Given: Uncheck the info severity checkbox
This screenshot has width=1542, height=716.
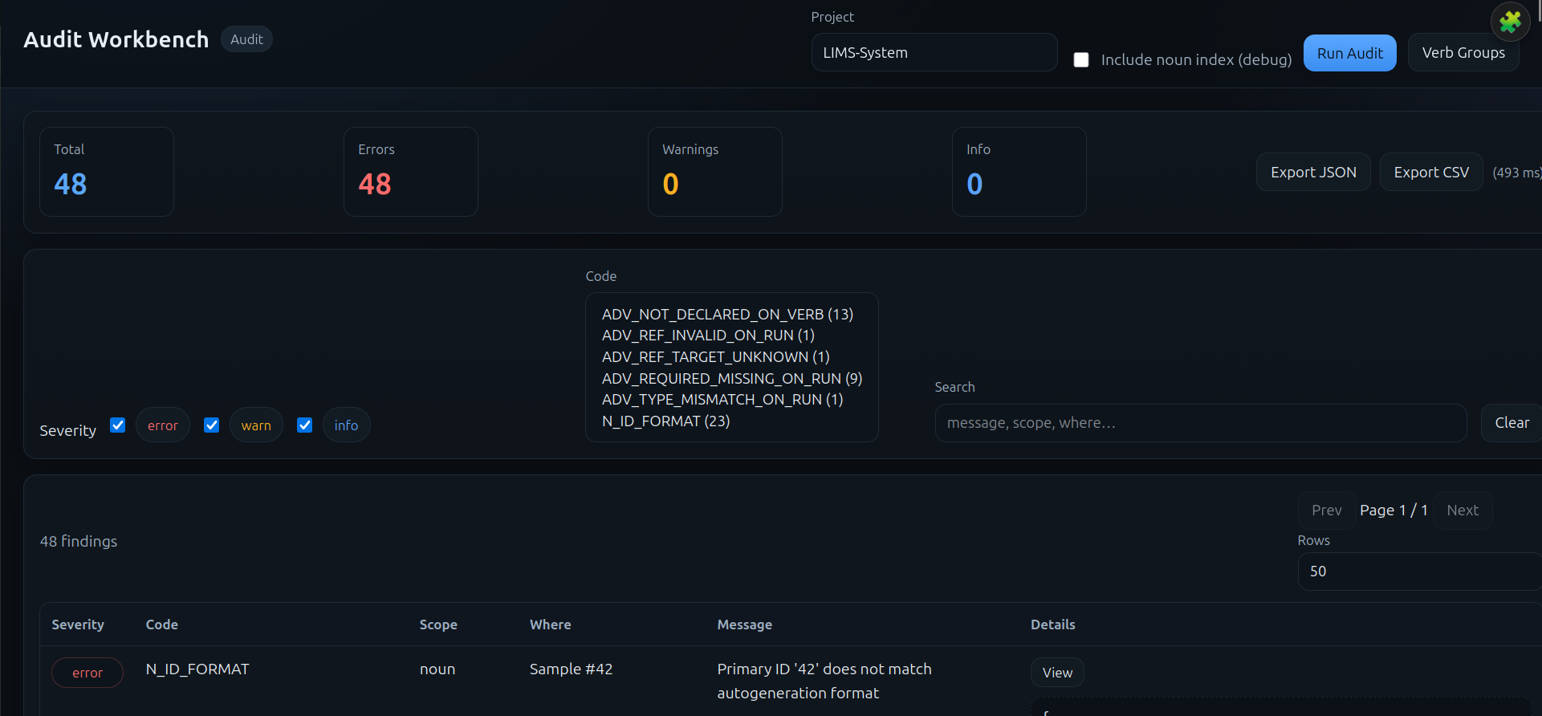Looking at the screenshot, I should (304, 425).
